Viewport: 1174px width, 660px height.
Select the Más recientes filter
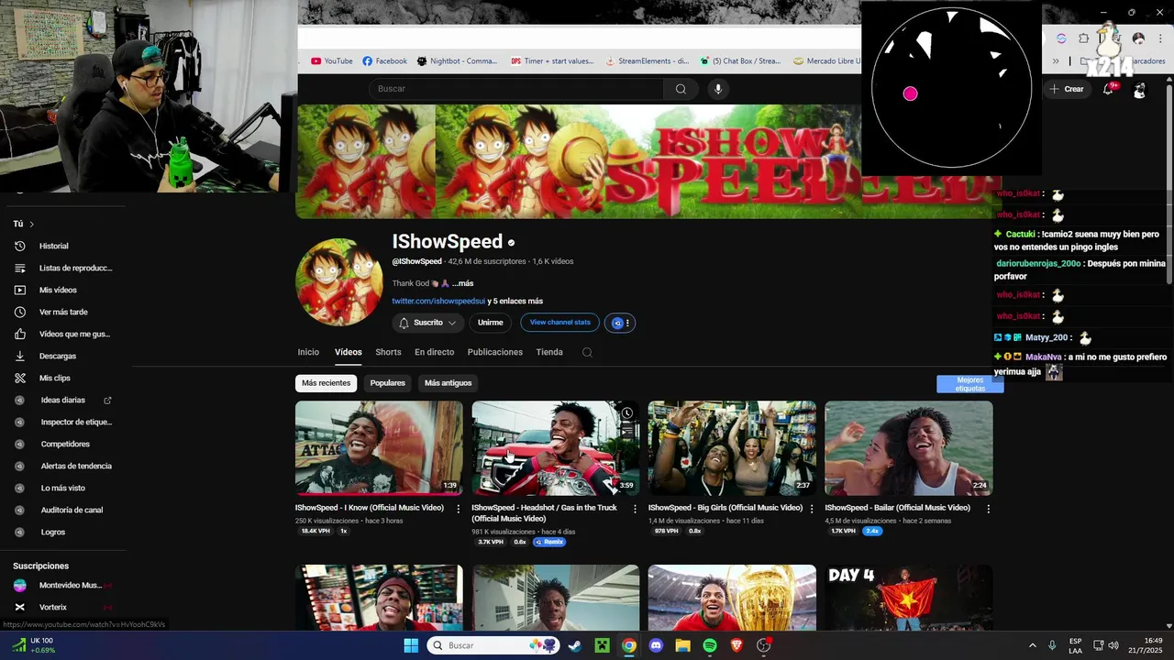pos(326,383)
